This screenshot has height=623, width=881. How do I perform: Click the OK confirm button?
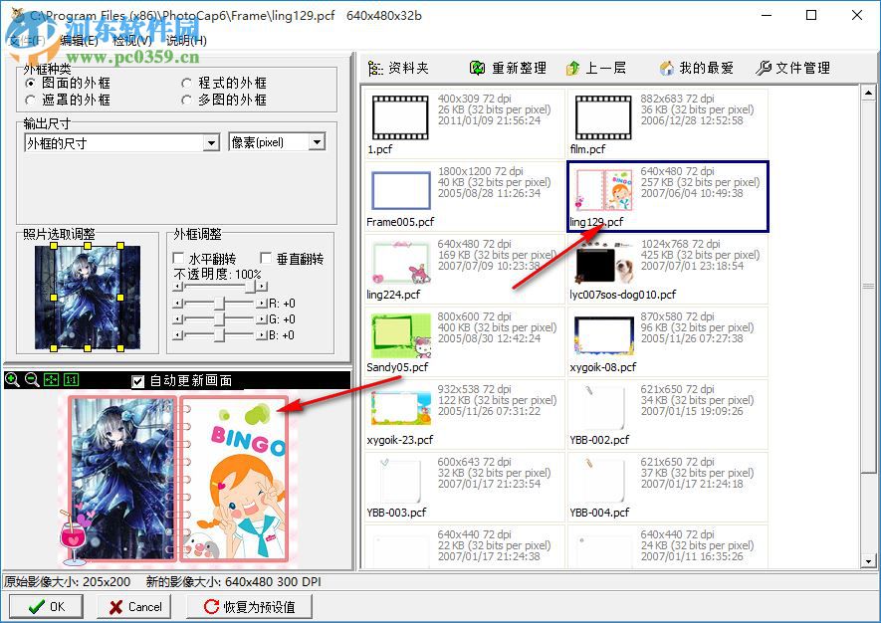(45, 605)
